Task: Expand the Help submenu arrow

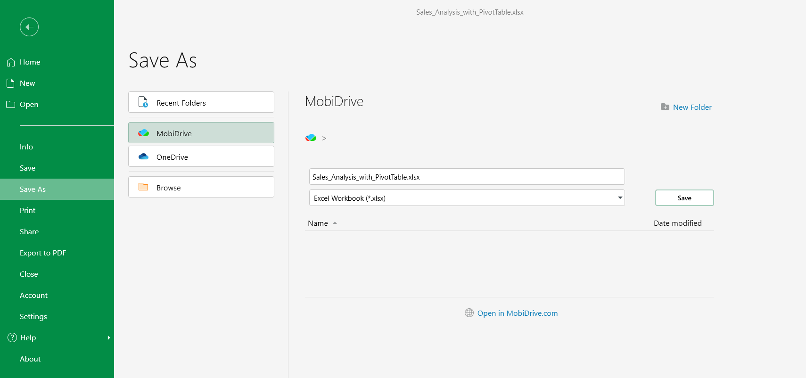Action: [x=109, y=337]
